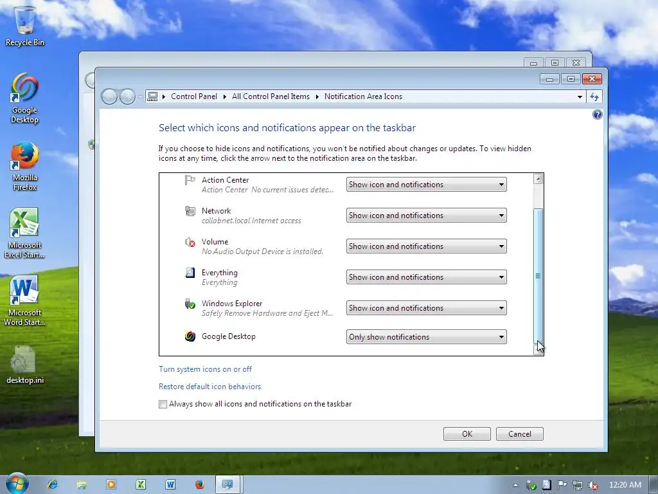Click the Everything app icon in the list

190,273
